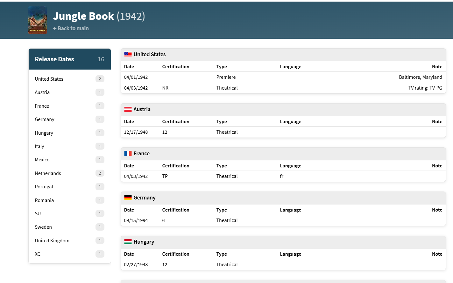Select United States in release dates sidebar
The width and height of the screenshot is (453, 283).
tap(49, 79)
